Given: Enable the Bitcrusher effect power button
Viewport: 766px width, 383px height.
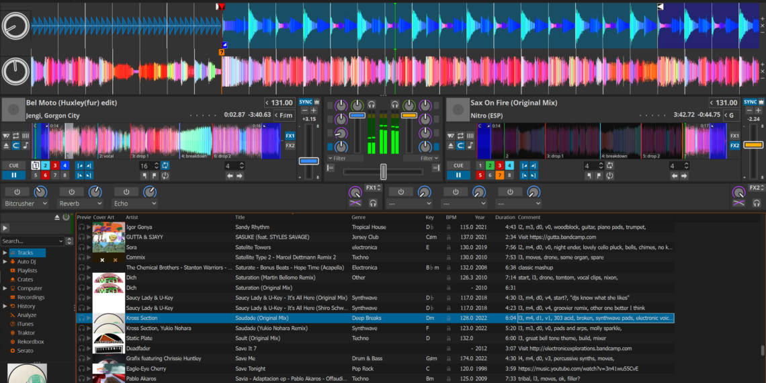Looking at the screenshot, I should tap(17, 192).
